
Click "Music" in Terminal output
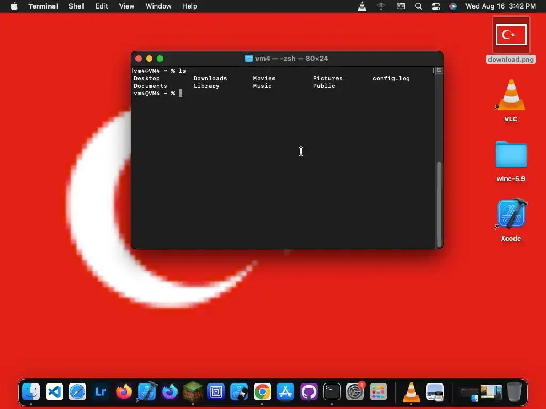coord(262,86)
